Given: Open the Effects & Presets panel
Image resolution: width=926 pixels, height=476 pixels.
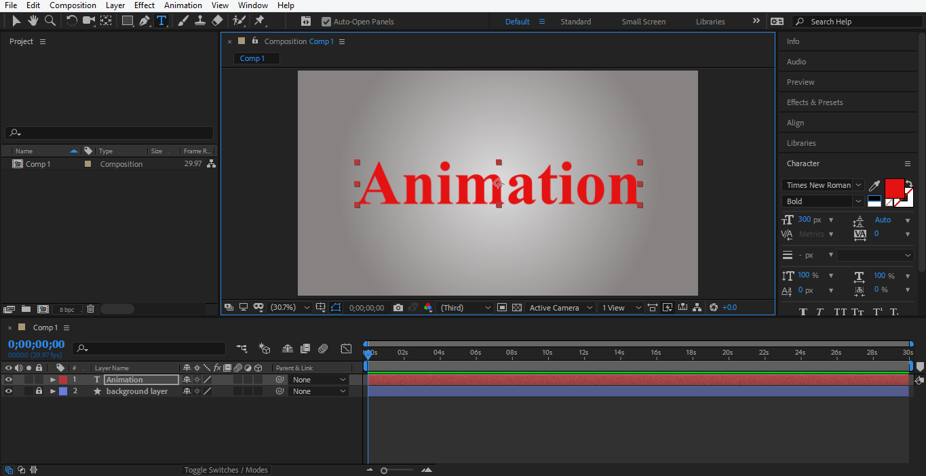Looking at the screenshot, I should pos(815,102).
